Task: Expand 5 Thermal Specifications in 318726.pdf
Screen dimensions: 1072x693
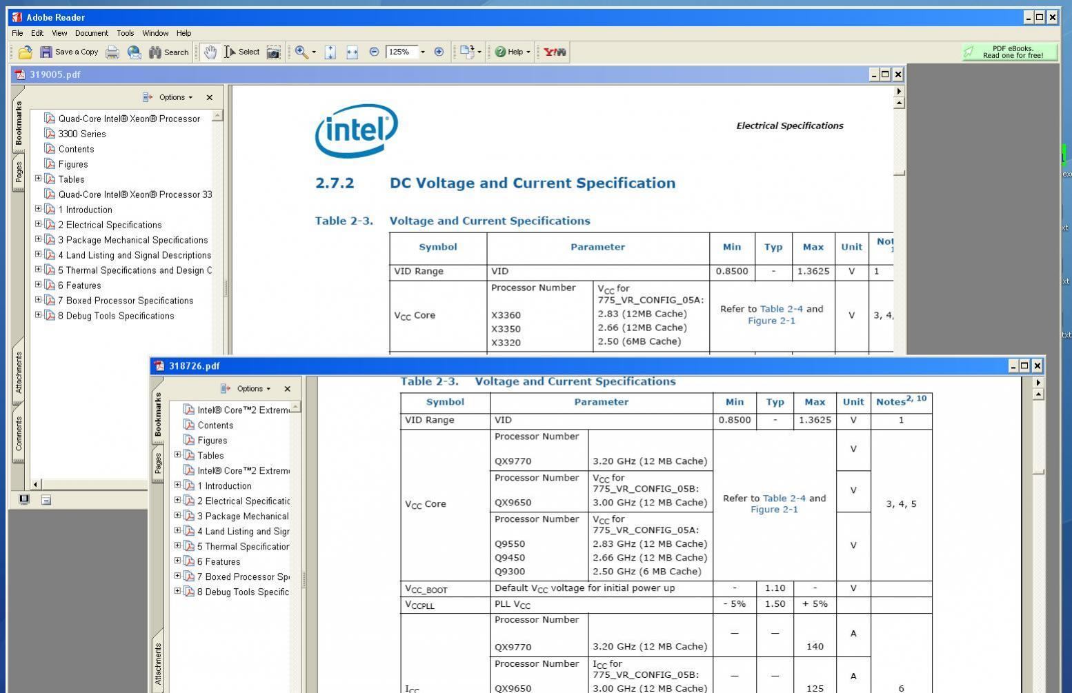Action: click(x=177, y=545)
